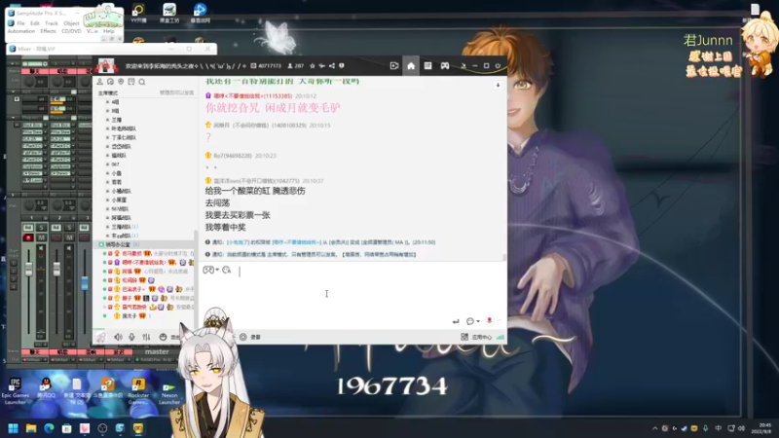Click the 应用中心 app center label
Viewport: 779px width, 438px height.
481,337
